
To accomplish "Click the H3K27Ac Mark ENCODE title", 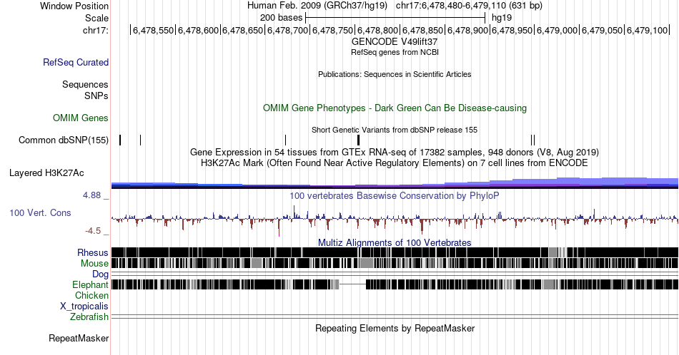I will coord(395,163).
